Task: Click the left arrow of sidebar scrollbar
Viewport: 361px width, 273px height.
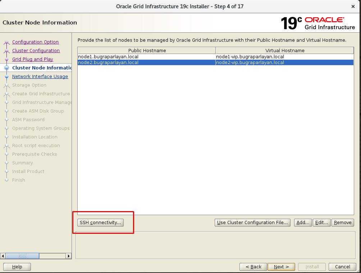Action: pyautogui.click(x=3, y=256)
